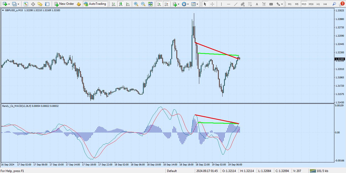The width and height of the screenshot is (346, 173).
Task: Open the Arrows tool dropdown
Action: point(282,4)
